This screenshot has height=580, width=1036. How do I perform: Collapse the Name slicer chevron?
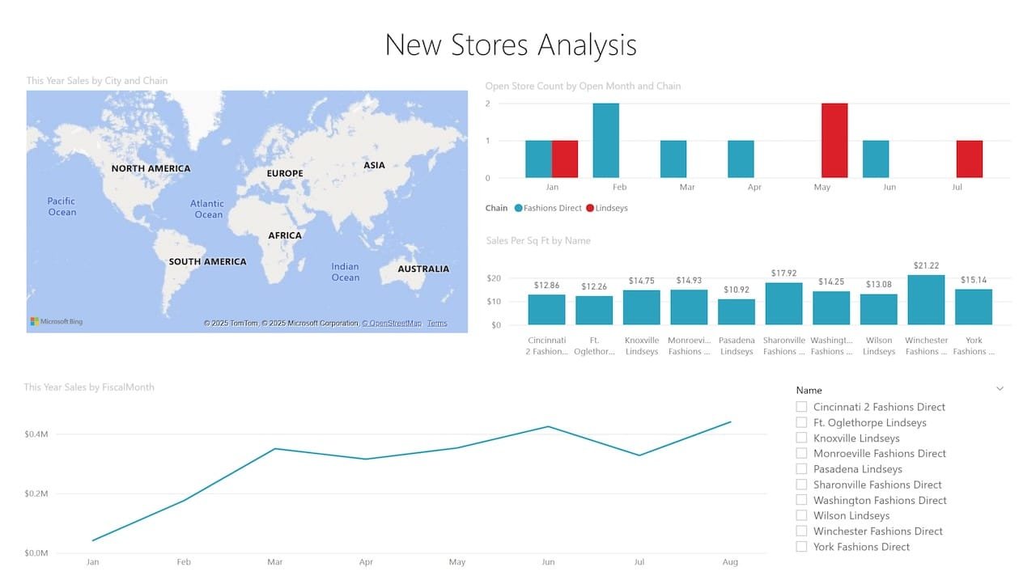tap(1000, 389)
